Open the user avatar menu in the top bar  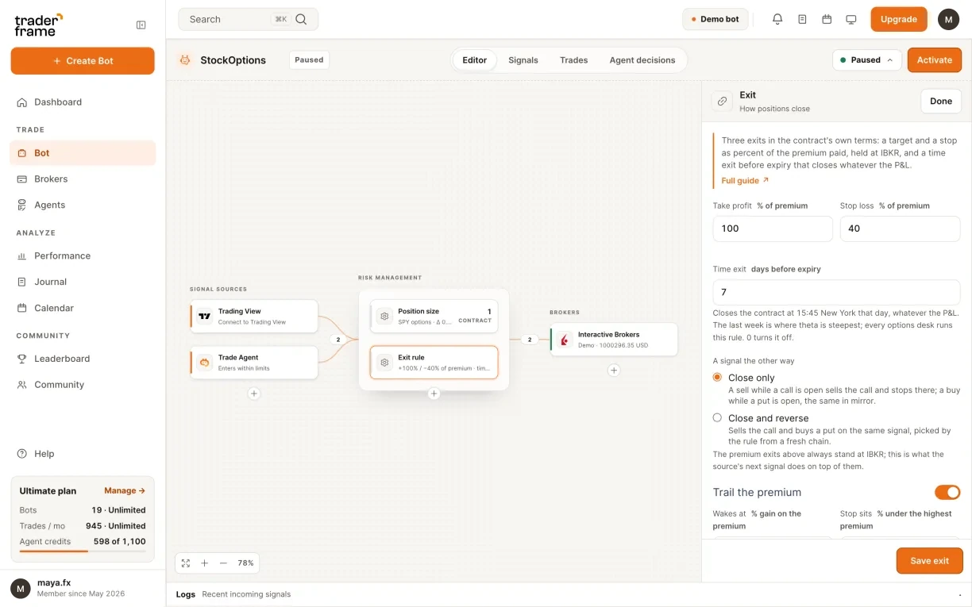[x=948, y=19]
